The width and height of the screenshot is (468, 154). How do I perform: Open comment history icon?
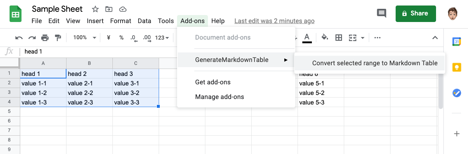tap(382, 14)
